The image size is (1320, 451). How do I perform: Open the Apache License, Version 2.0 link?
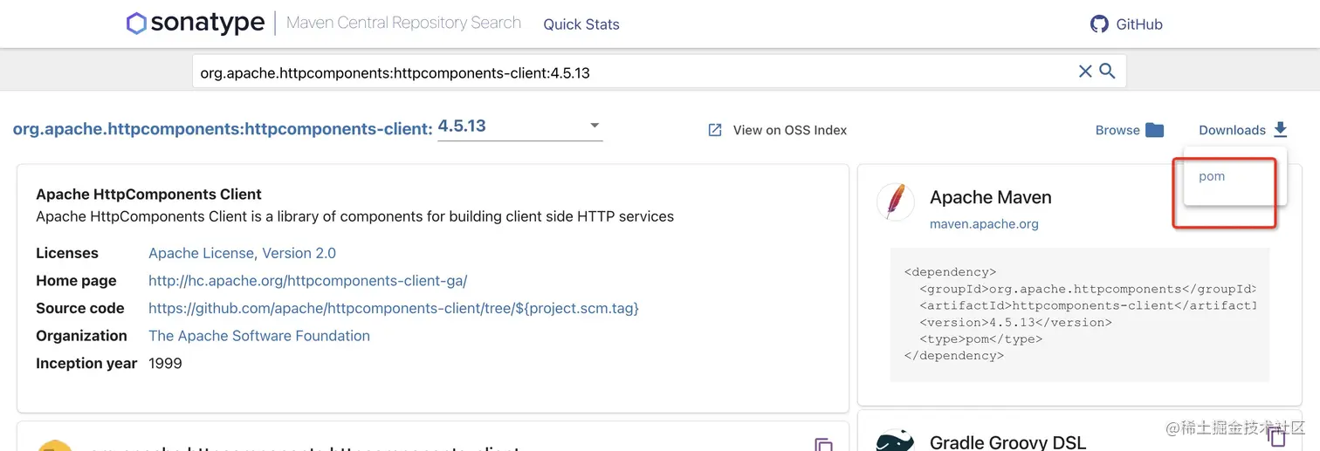(x=242, y=253)
